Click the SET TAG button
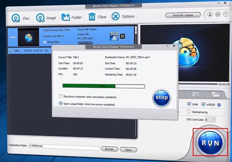 tap(85, 43)
